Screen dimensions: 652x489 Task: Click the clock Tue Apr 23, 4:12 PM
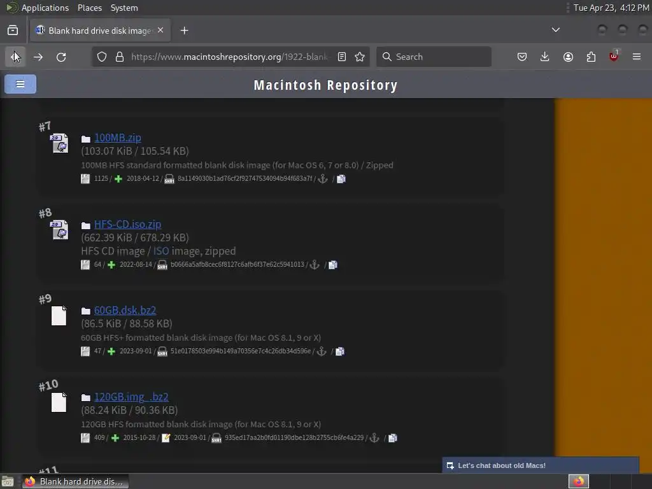tap(611, 8)
